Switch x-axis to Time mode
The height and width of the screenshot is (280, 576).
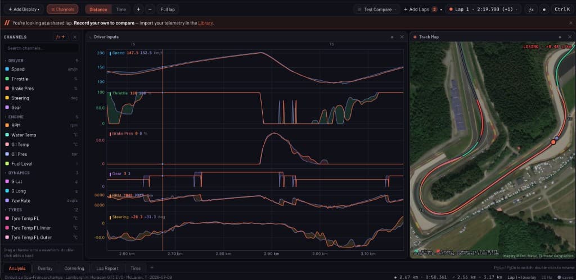tap(121, 9)
